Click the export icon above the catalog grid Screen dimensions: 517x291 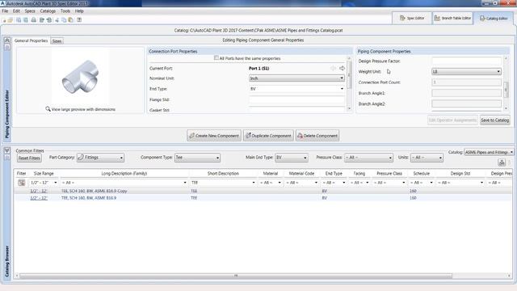click(x=502, y=162)
